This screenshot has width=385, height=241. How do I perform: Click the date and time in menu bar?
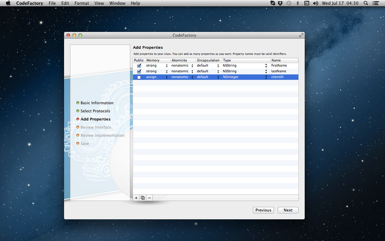click(340, 3)
